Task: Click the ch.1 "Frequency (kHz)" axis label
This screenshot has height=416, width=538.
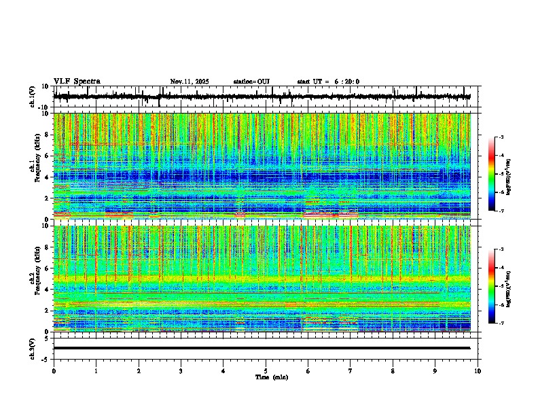Action: click(38, 158)
